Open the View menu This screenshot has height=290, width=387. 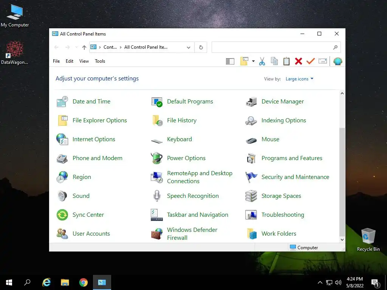click(x=84, y=61)
